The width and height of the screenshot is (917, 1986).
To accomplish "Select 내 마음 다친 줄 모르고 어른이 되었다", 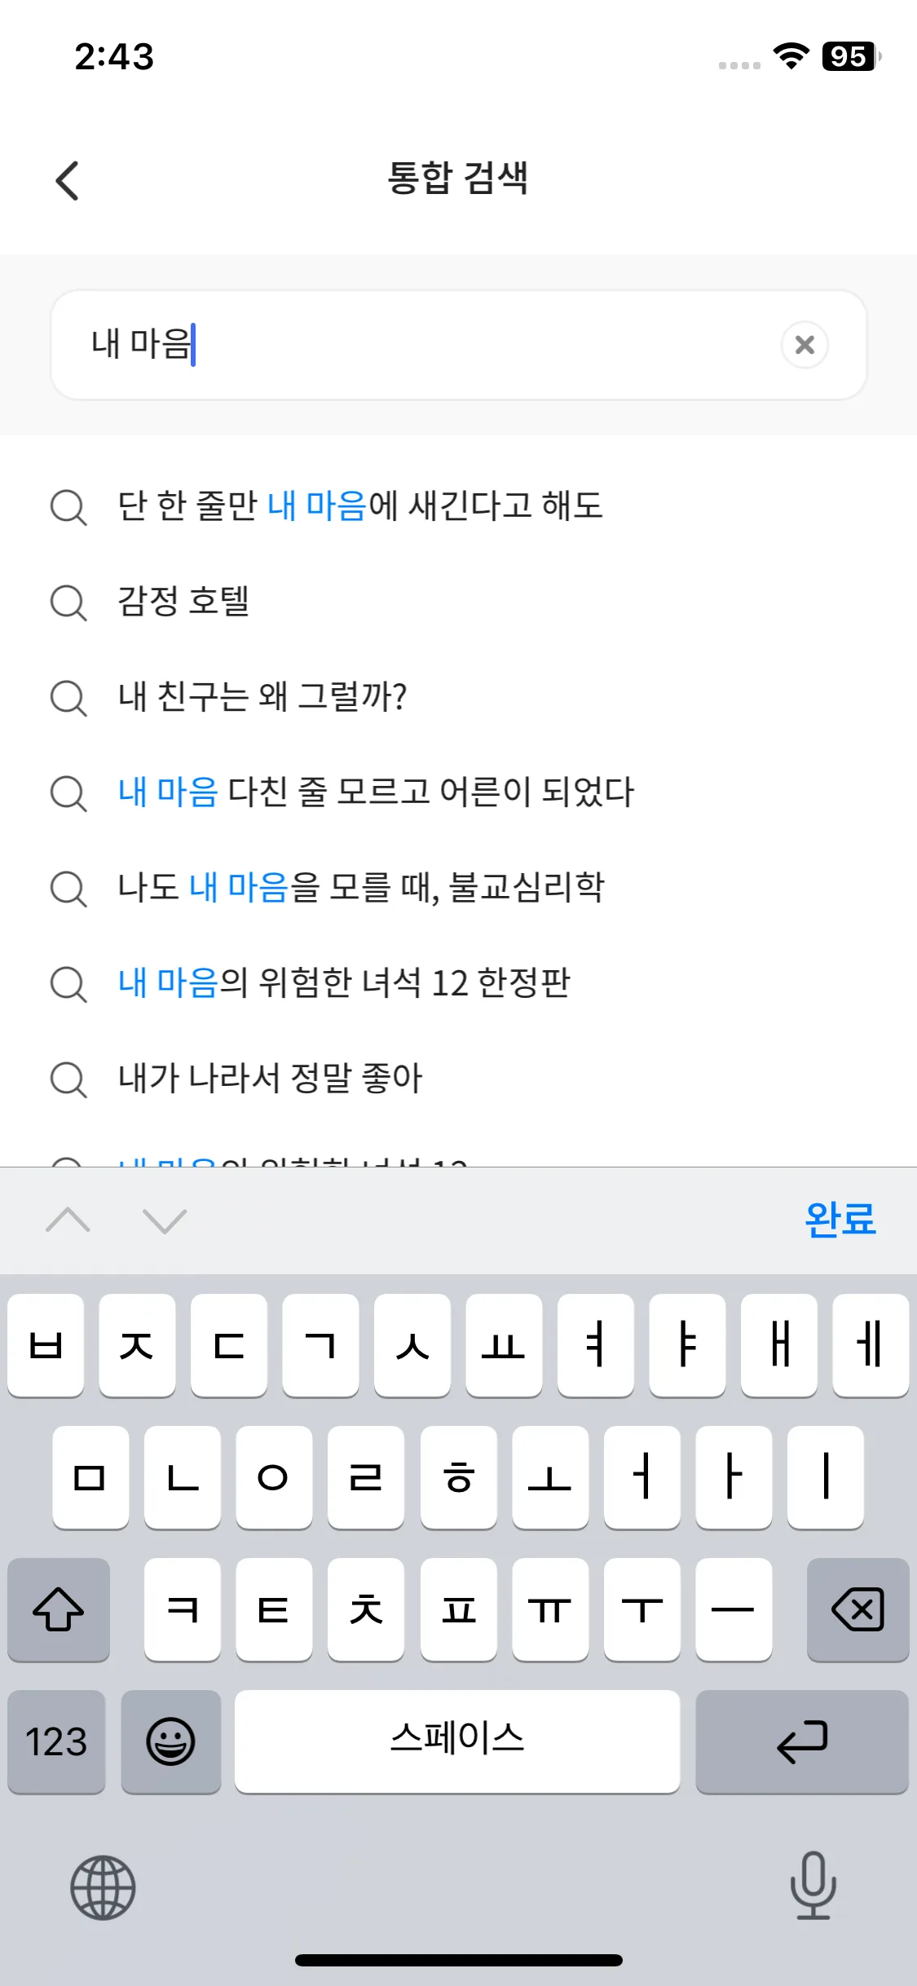I will coord(375,792).
